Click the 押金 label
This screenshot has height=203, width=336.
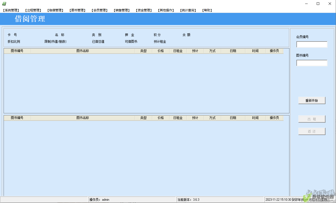[x=130, y=35]
